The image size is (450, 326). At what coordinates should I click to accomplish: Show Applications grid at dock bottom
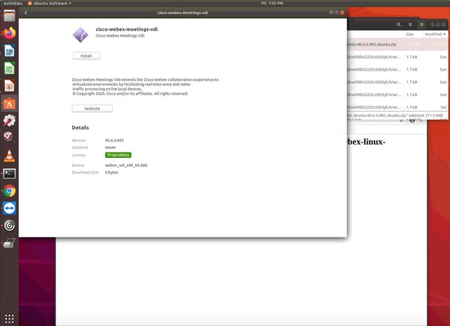9,318
